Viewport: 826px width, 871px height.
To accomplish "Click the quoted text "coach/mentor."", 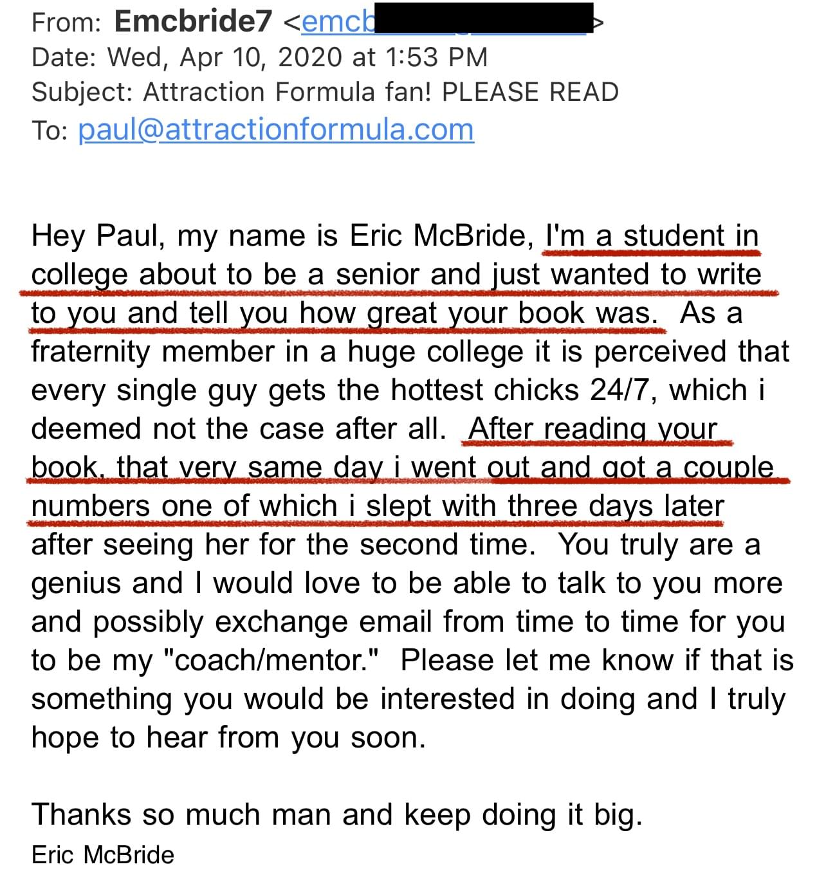I will [272, 661].
